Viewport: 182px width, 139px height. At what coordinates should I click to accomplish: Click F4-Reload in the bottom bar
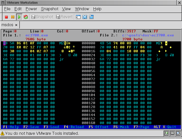pyautogui.click(x=74, y=127)
